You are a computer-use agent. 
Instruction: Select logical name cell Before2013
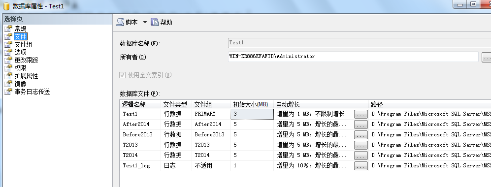(140, 135)
